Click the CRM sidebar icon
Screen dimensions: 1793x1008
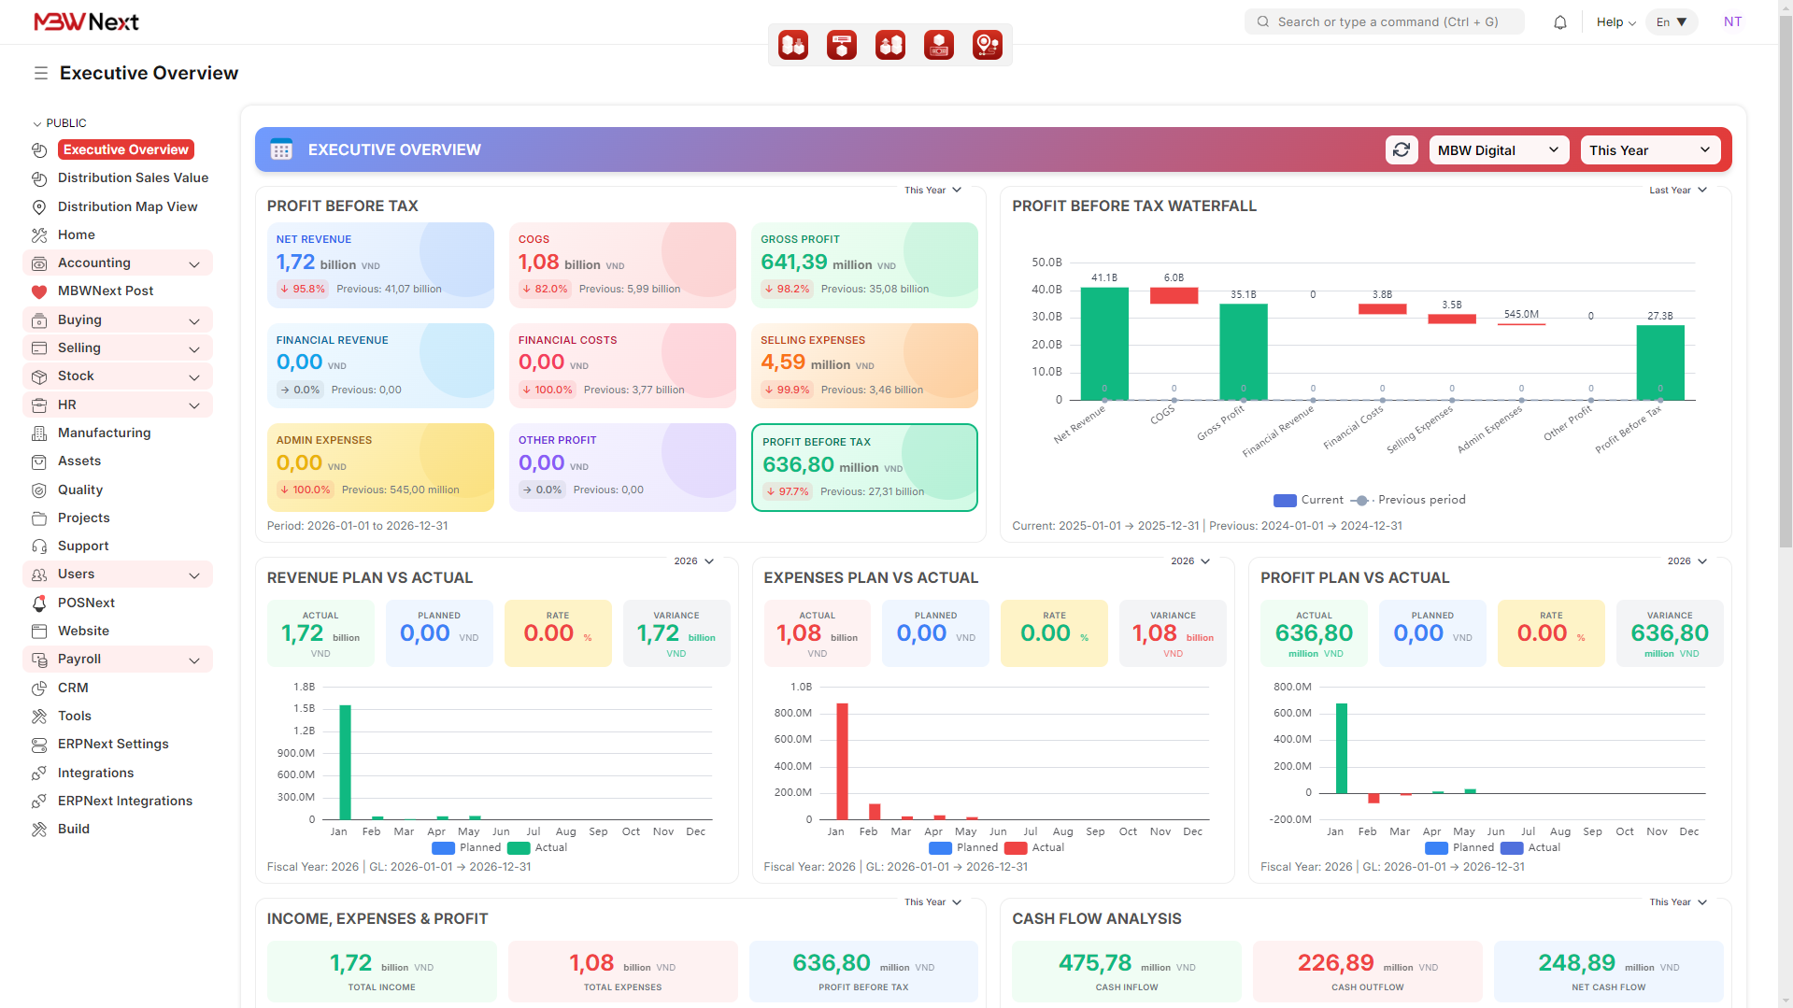point(39,689)
